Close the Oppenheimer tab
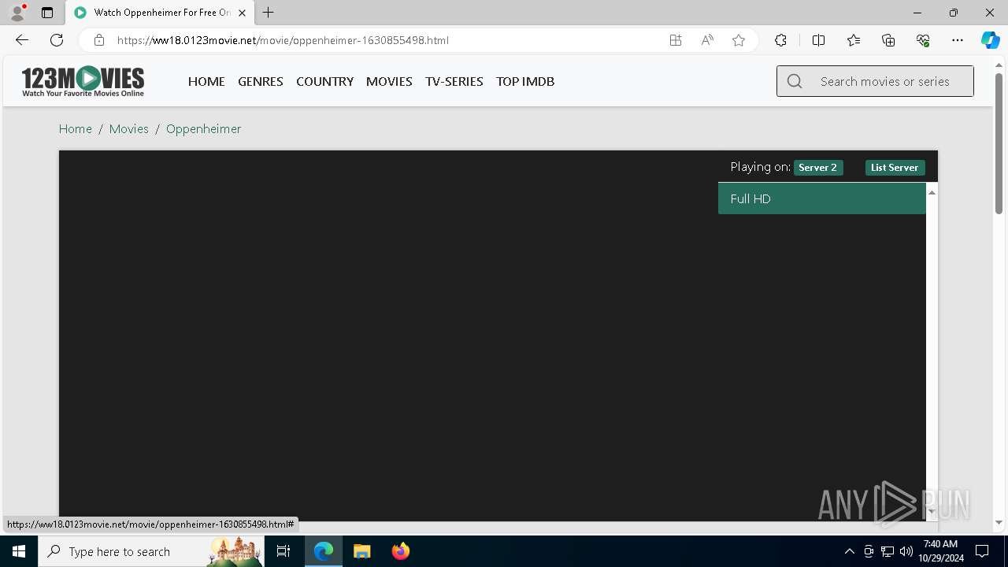 click(243, 13)
